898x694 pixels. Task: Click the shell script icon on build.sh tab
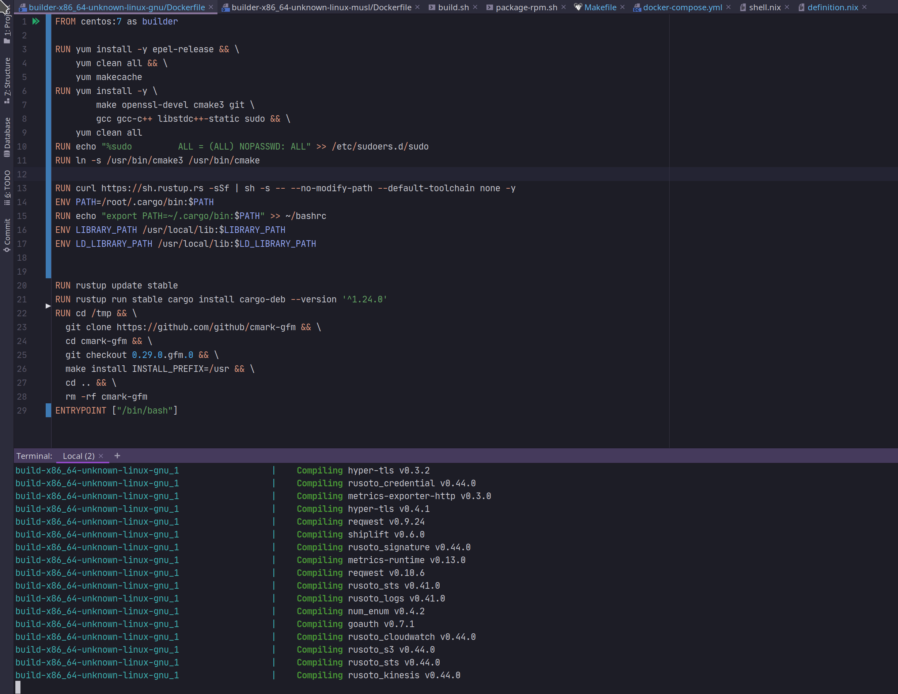432,7
